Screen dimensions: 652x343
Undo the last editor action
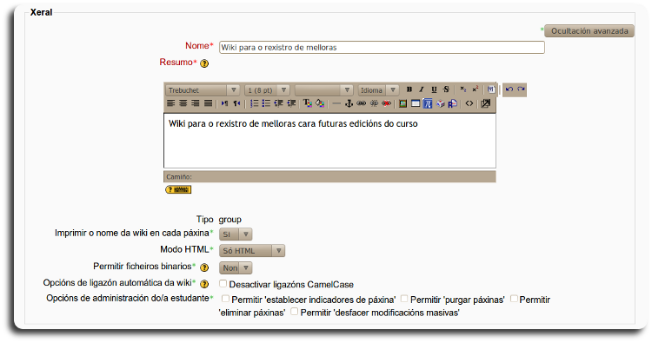509,89
